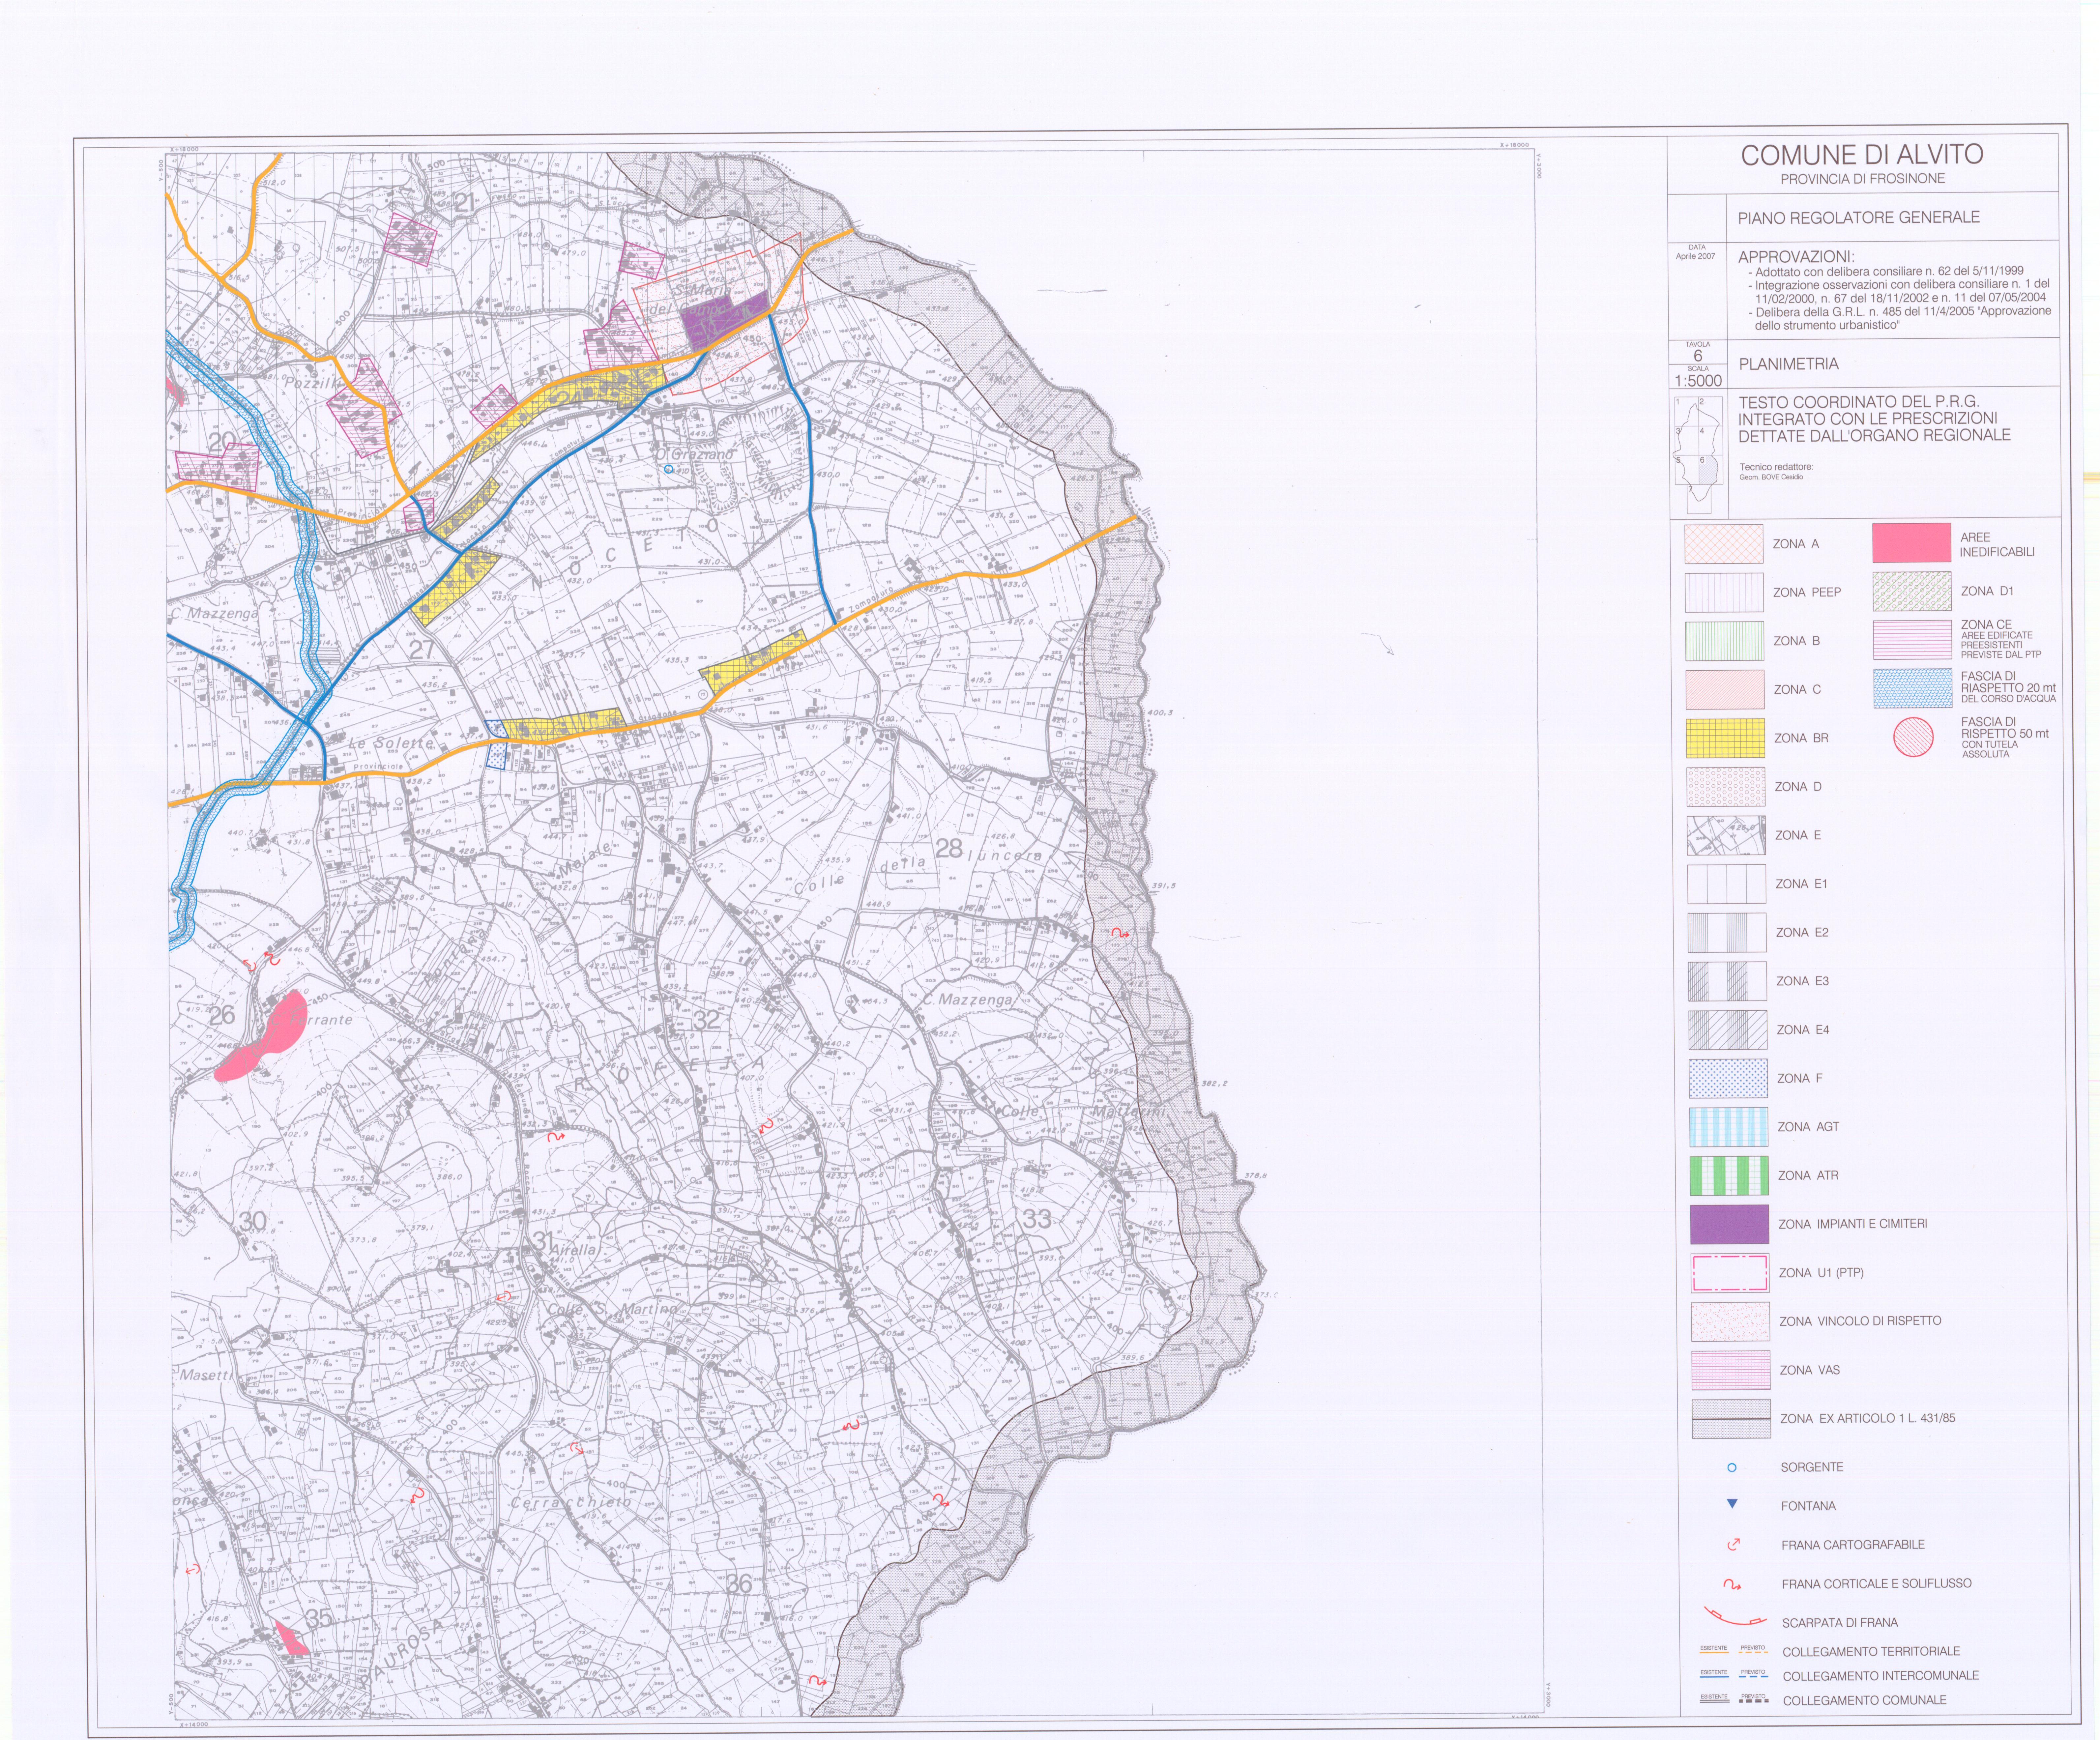Click the green ZONA B legend box
This screenshot has height=1740, width=2100.
point(1725,641)
